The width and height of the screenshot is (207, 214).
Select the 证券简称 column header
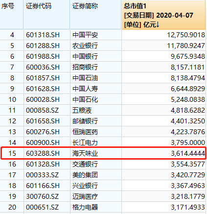click(95, 15)
